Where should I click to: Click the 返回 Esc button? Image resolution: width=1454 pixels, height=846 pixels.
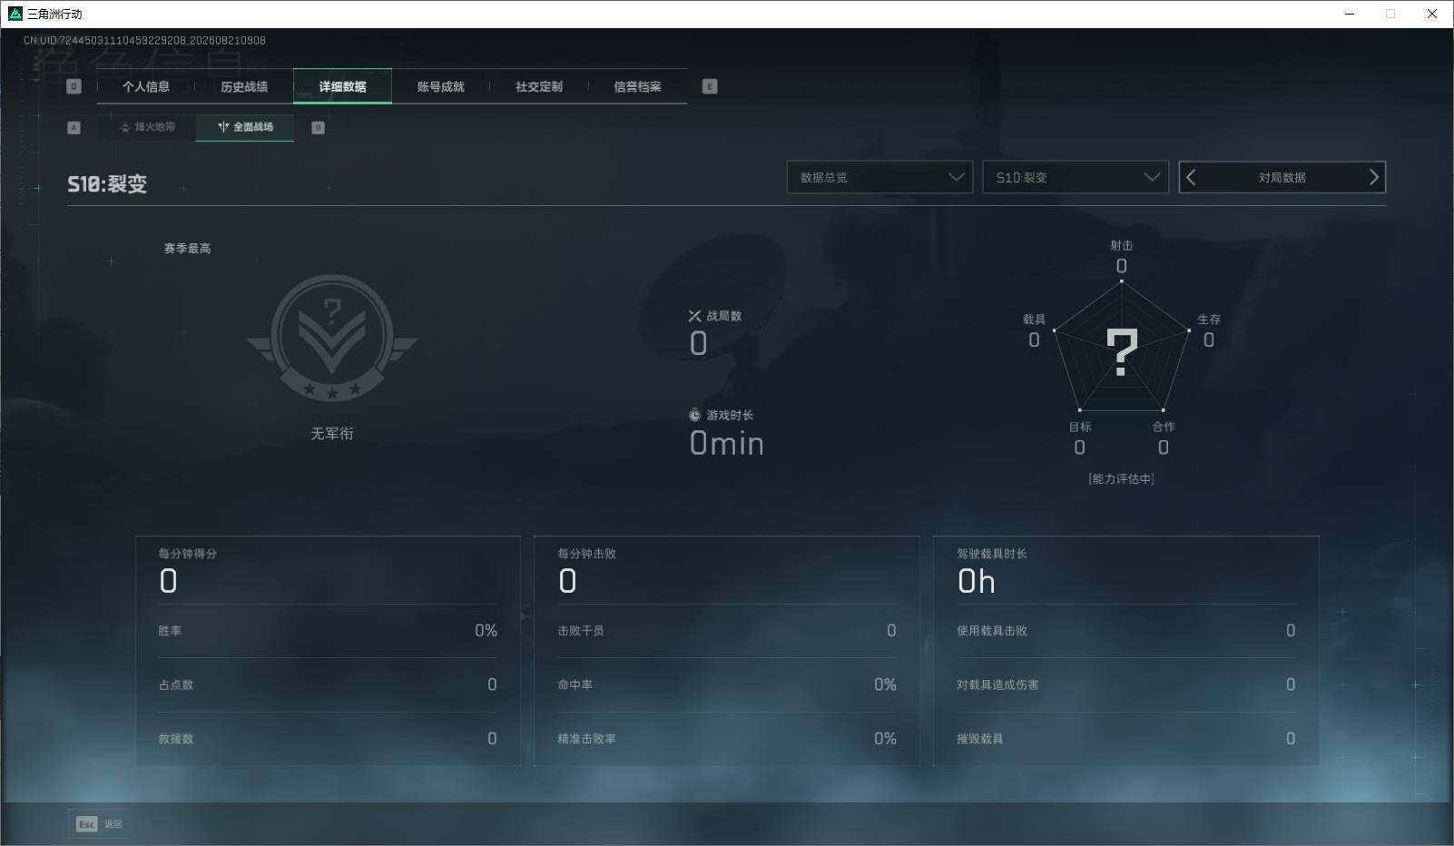(99, 824)
